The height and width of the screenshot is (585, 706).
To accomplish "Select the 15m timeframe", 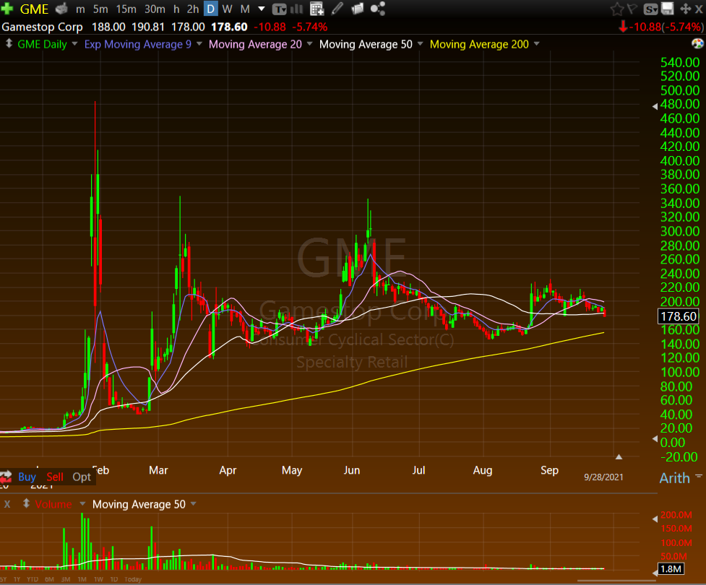I will (x=126, y=9).
